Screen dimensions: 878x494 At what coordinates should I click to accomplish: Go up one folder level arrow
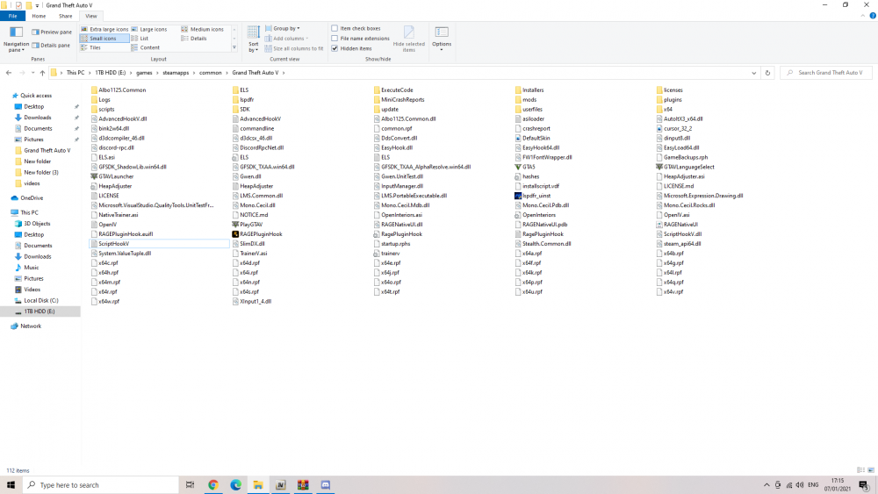coord(42,73)
